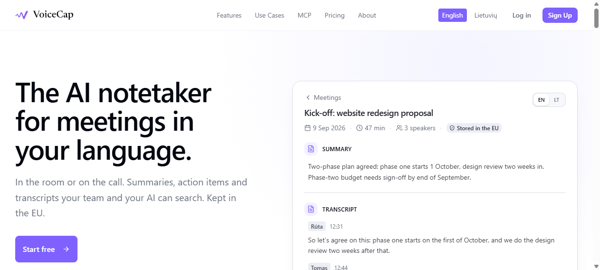600x270 pixels.
Task: Go back to Meetings list
Action: (323, 97)
